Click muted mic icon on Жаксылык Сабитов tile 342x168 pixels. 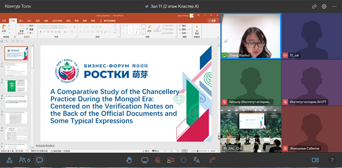(x=285, y=149)
